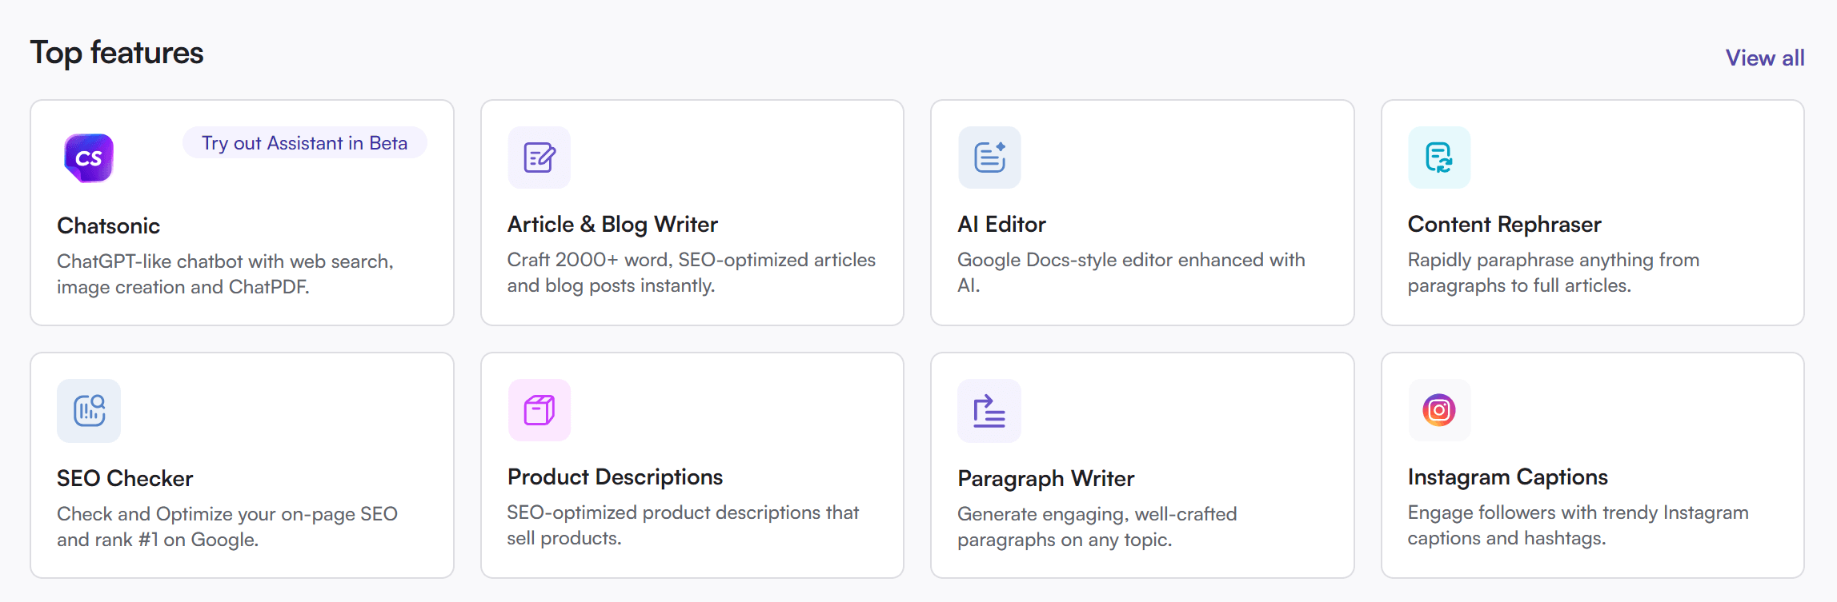Screen dimensions: 1837x602
Task: Click the Article & Blog Writer pencil icon
Action: pyautogui.click(x=539, y=157)
